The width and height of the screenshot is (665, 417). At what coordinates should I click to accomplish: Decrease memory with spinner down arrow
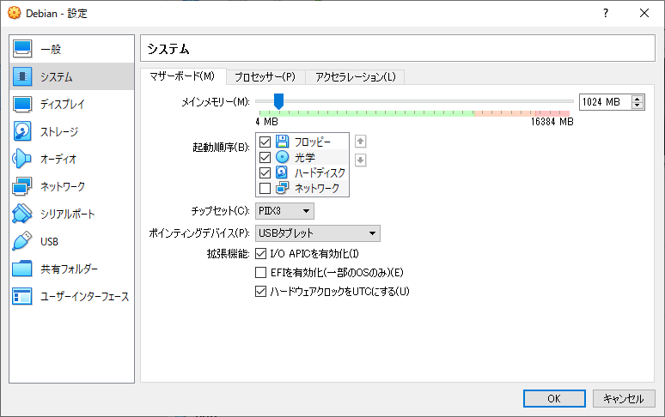pyautogui.click(x=637, y=106)
